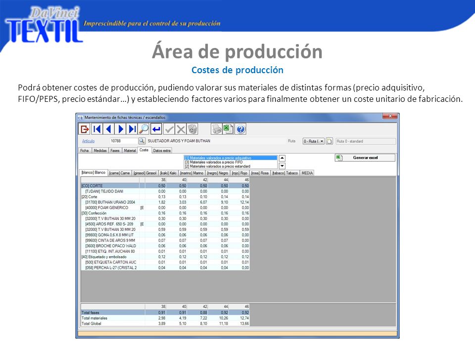Click the printer icon
The image size is (475, 356).
coord(217,129)
